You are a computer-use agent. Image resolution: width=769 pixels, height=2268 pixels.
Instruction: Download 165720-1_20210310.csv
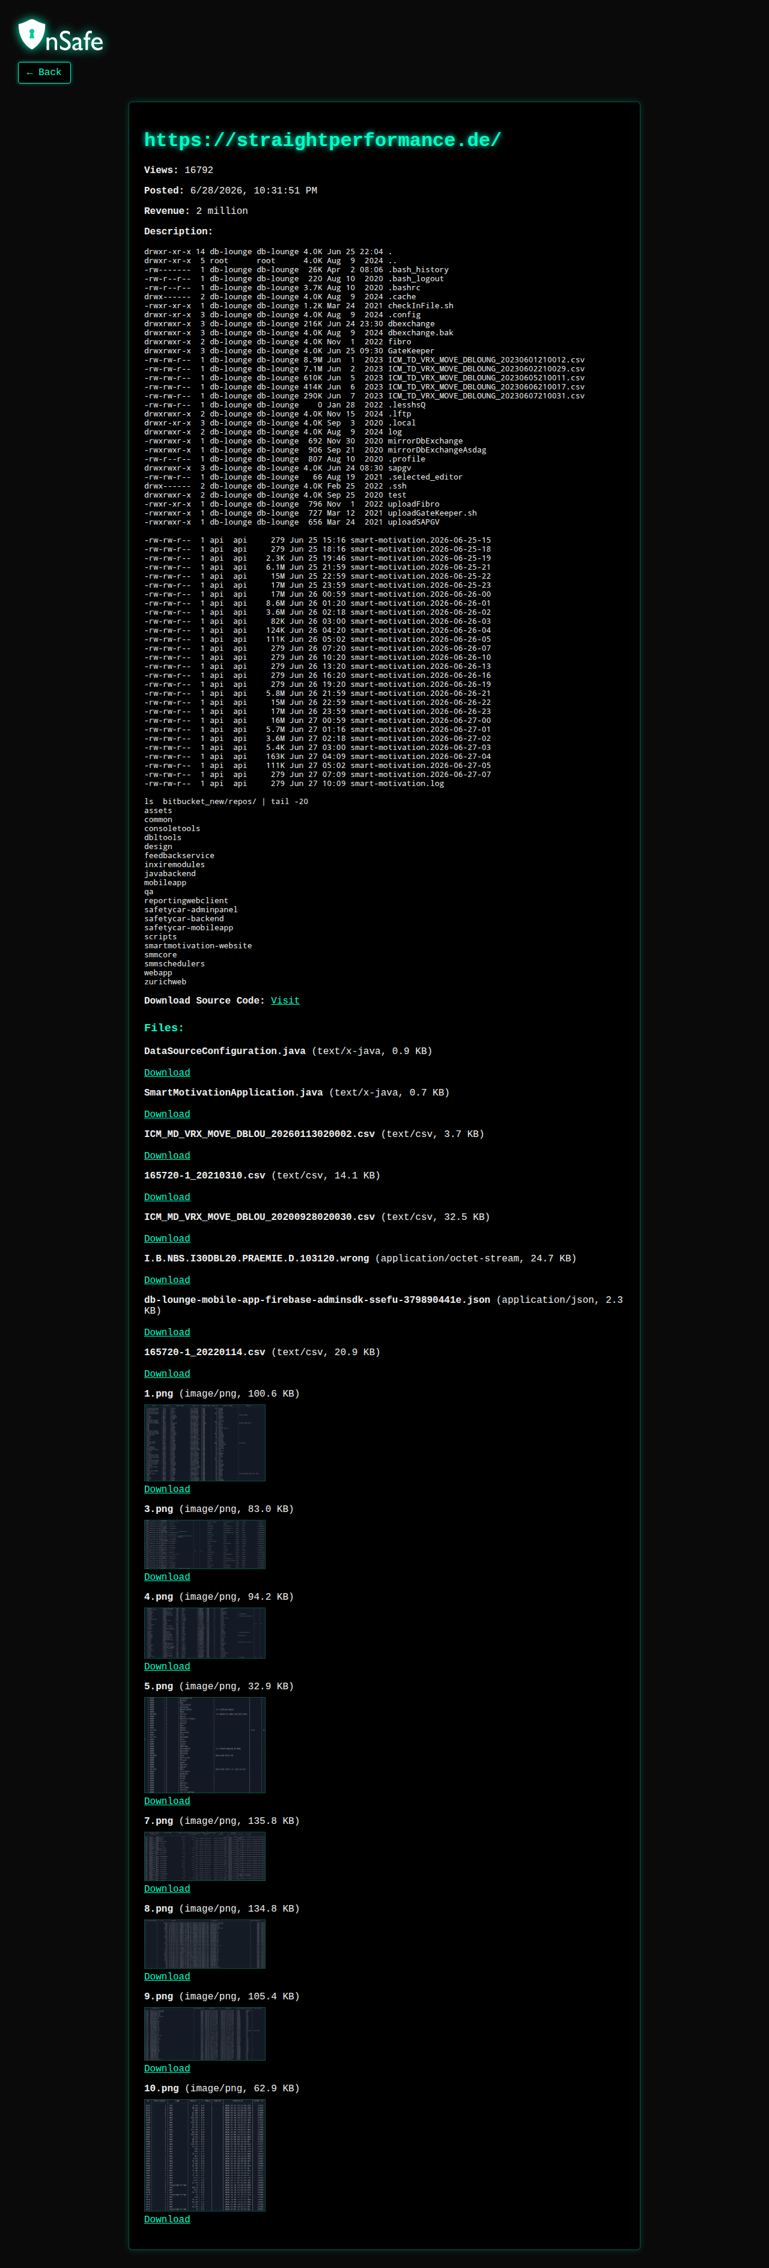167,1196
